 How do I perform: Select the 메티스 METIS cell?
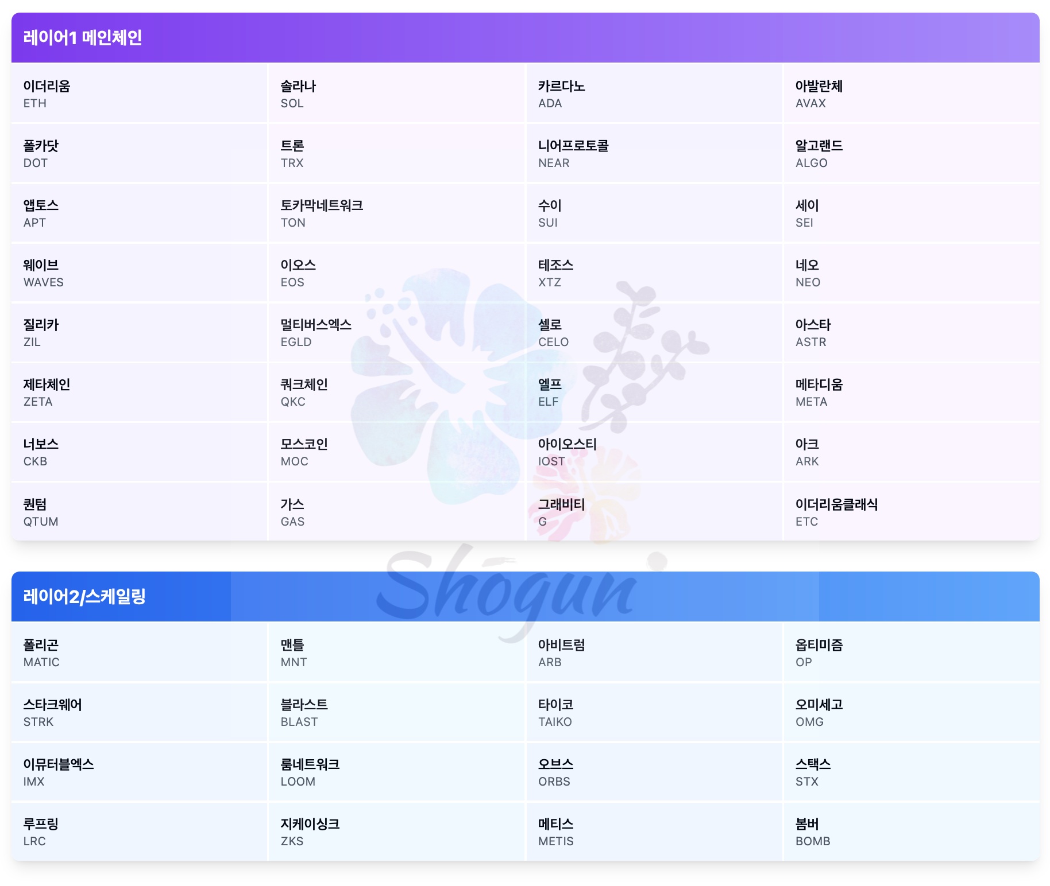click(x=654, y=831)
